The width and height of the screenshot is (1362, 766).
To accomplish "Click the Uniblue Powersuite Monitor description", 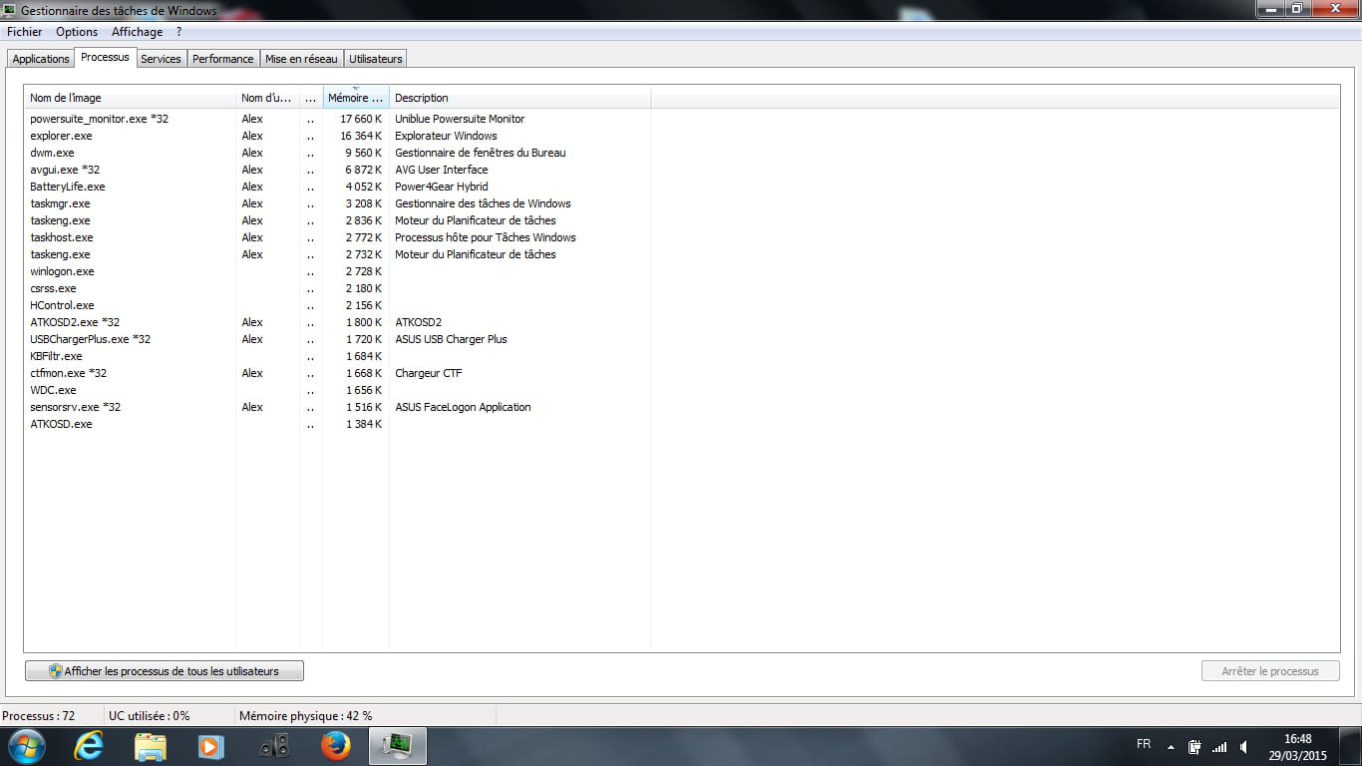I will point(460,119).
